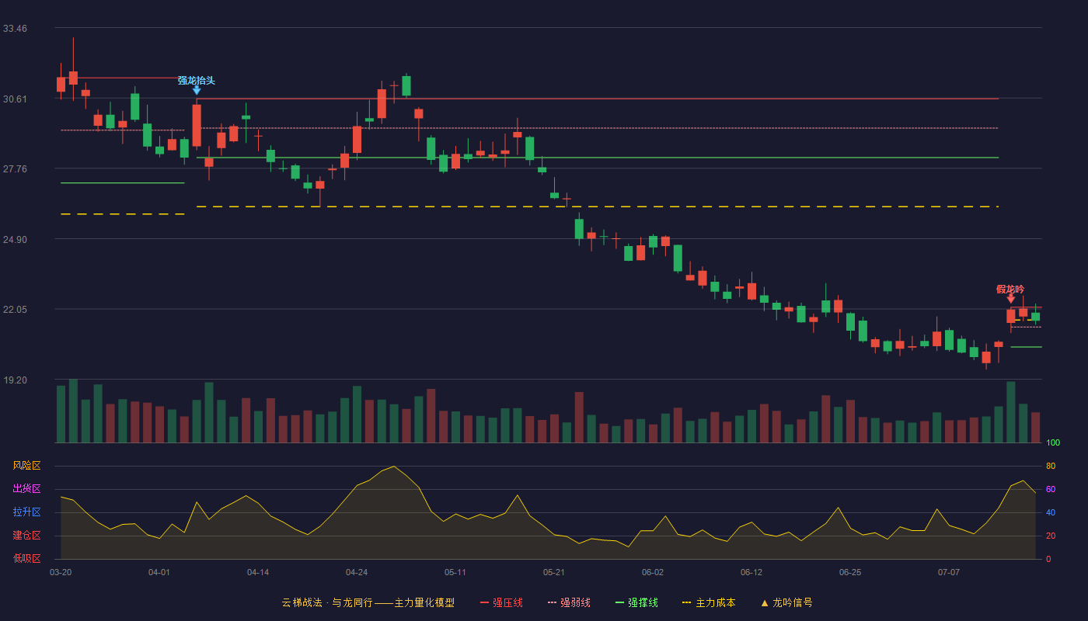Viewport: 1088px width, 621px height.
Task: Click the 建仓区 zone label
Action: pos(26,536)
